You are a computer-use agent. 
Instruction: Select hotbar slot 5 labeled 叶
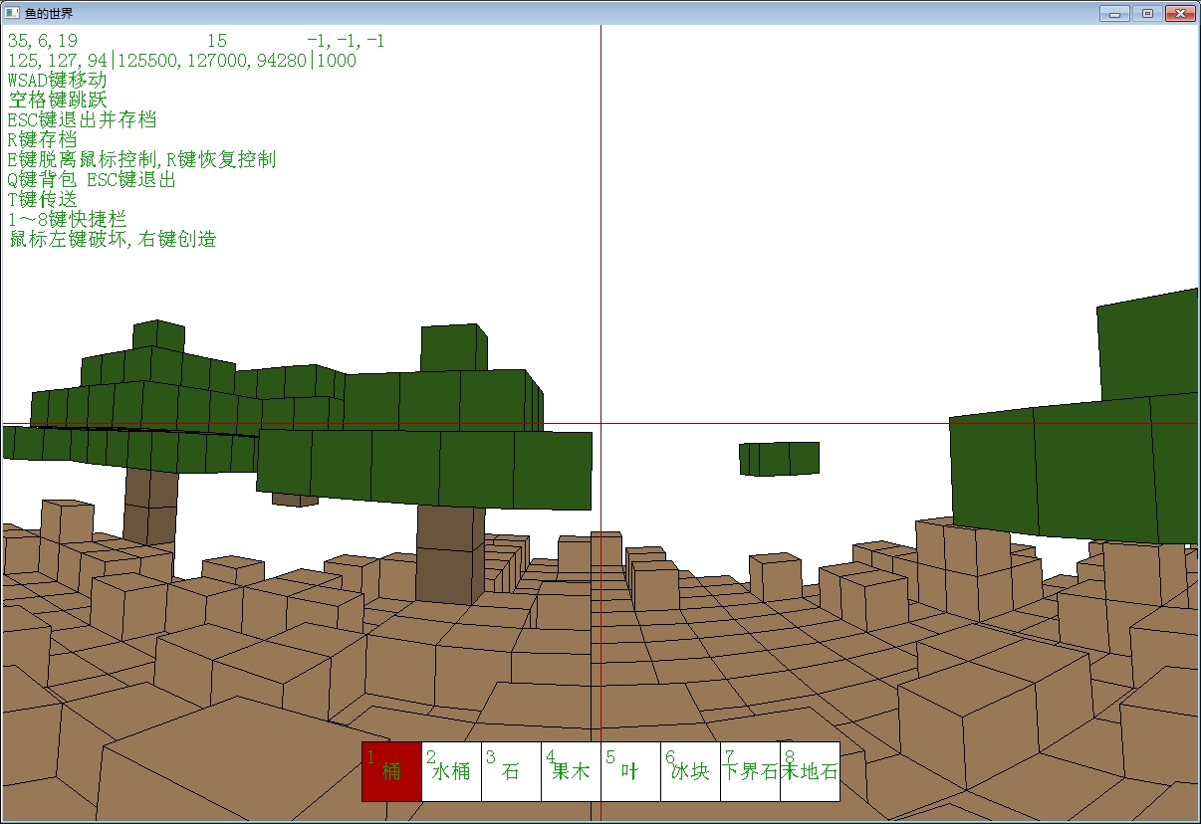(x=630, y=771)
